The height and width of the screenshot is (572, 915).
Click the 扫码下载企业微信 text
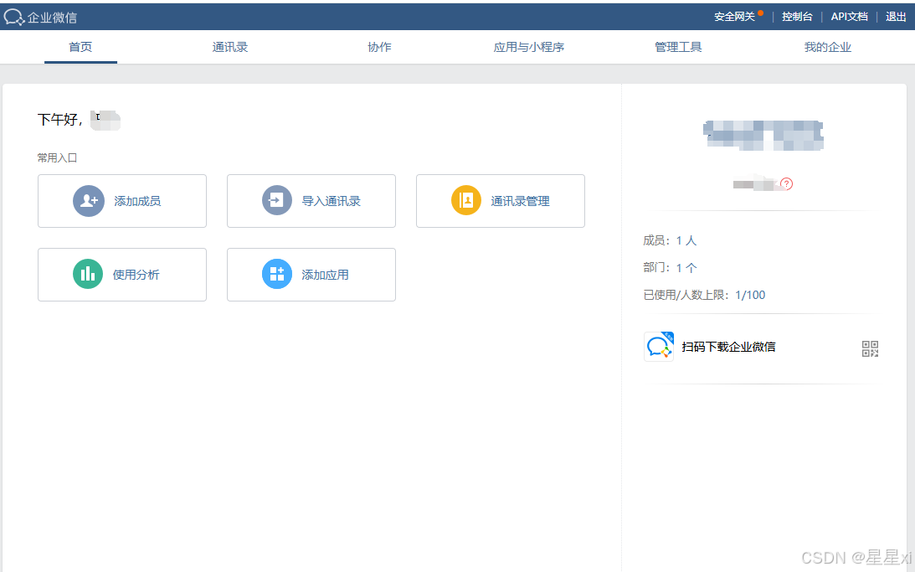coord(728,347)
